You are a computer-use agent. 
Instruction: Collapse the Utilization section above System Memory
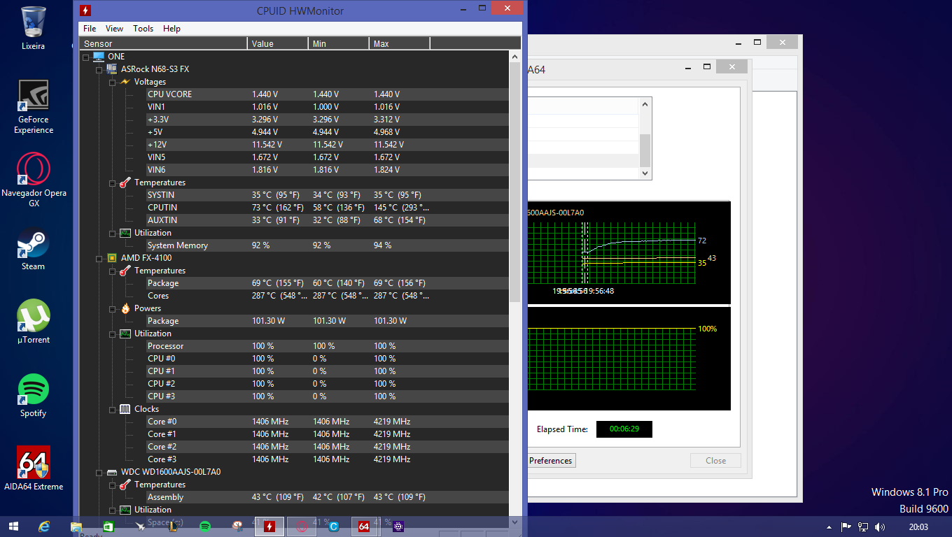coord(112,233)
